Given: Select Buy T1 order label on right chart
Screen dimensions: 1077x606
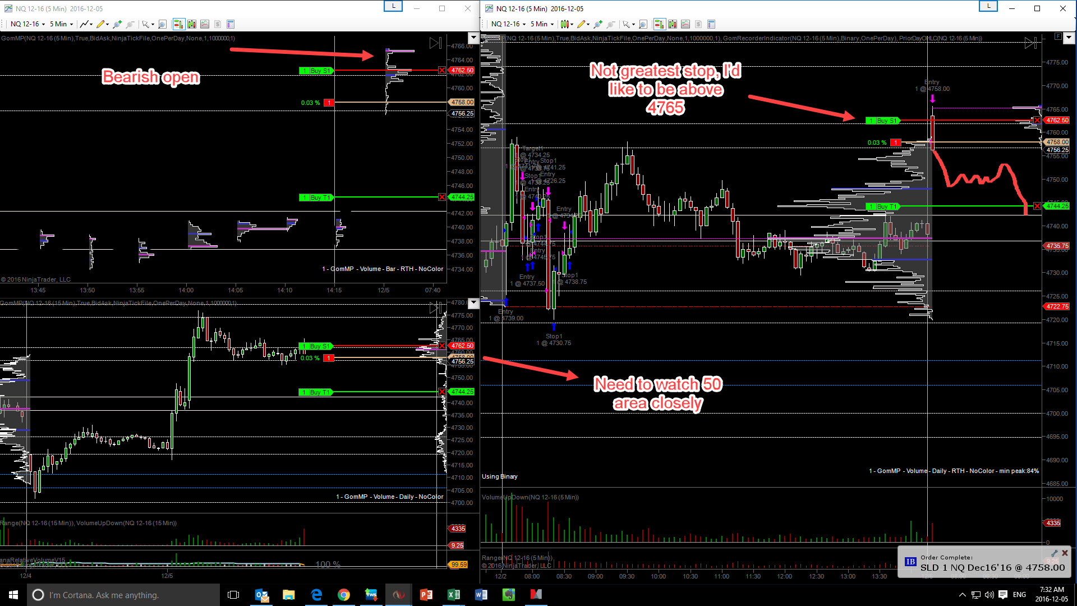Looking at the screenshot, I should pos(883,206).
